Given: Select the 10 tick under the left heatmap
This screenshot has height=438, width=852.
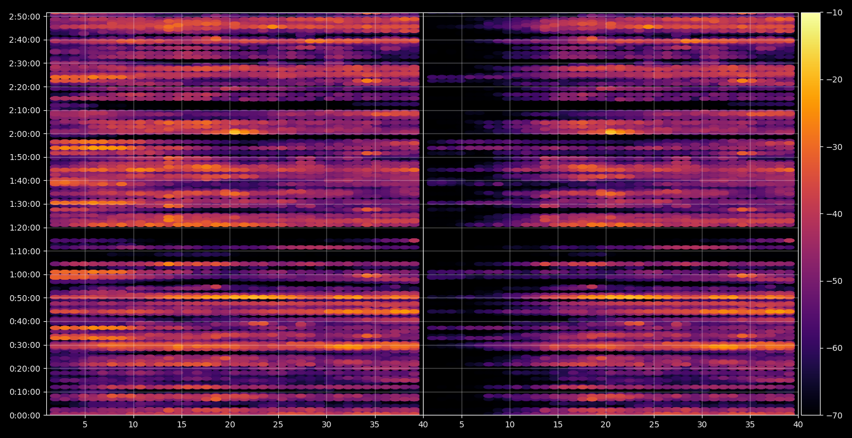Looking at the screenshot, I should pos(133,424).
